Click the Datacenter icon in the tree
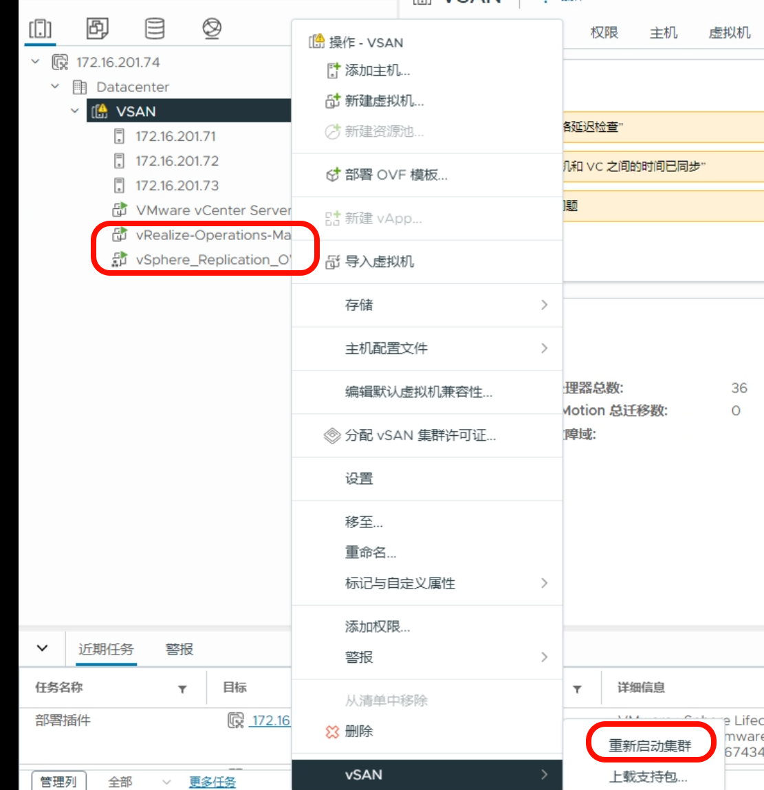This screenshot has height=790, width=764. (80, 87)
